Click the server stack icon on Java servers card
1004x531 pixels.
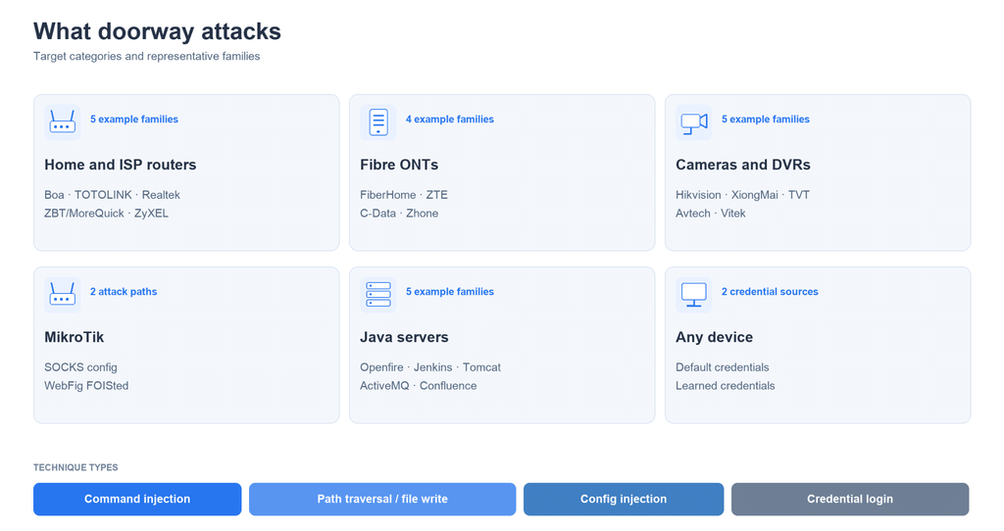[378, 294]
